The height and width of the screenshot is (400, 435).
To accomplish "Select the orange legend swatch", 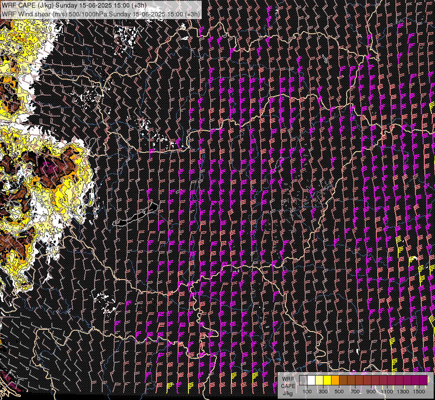I will (x=335, y=380).
